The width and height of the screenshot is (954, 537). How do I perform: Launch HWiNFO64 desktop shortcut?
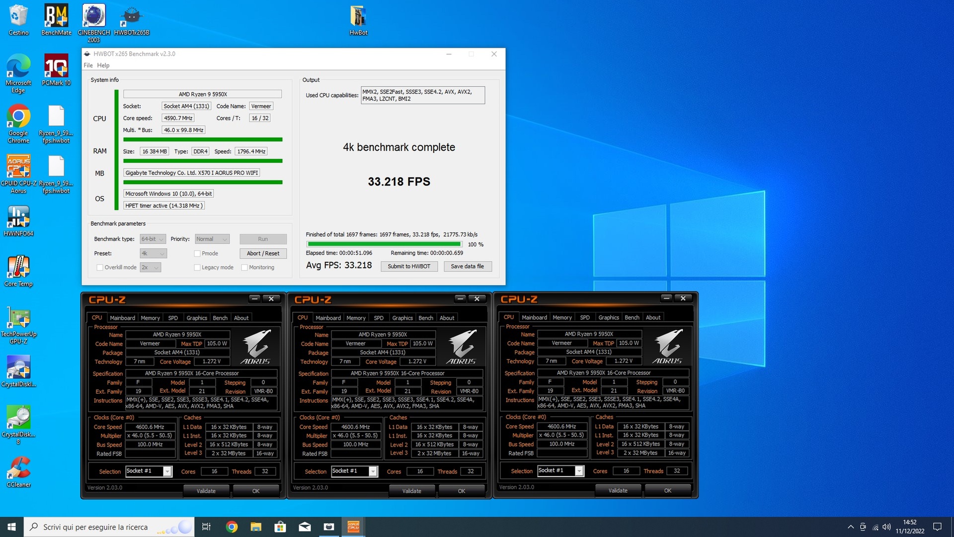[x=18, y=221]
